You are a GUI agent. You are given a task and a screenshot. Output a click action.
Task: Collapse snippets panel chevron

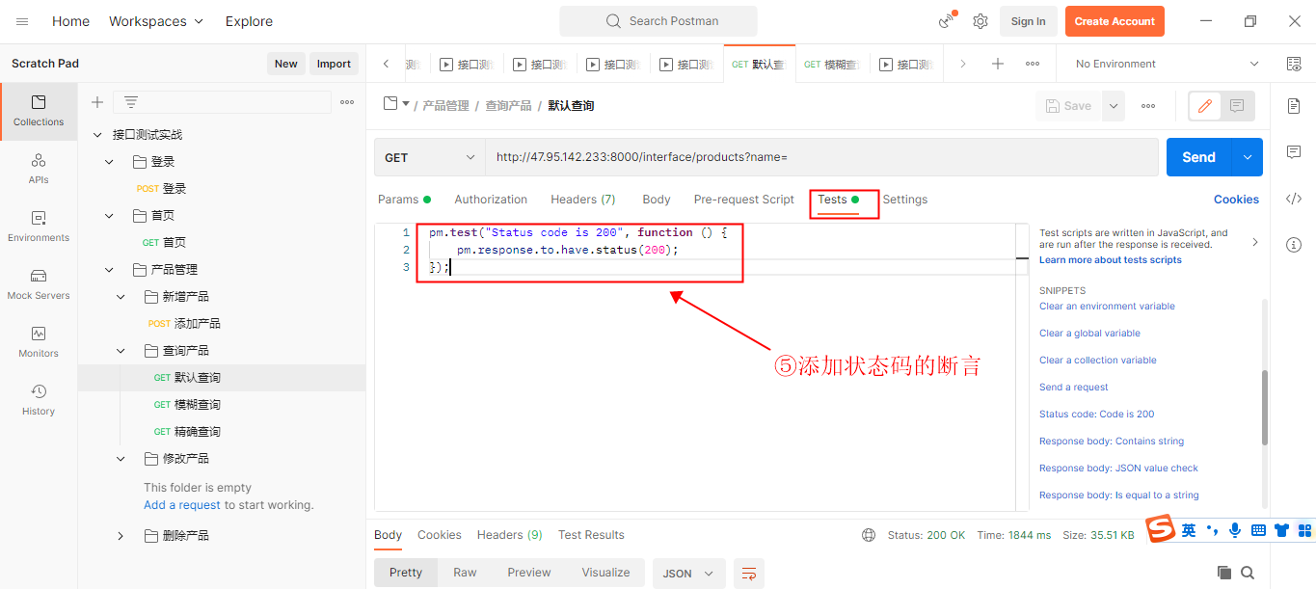(1254, 243)
